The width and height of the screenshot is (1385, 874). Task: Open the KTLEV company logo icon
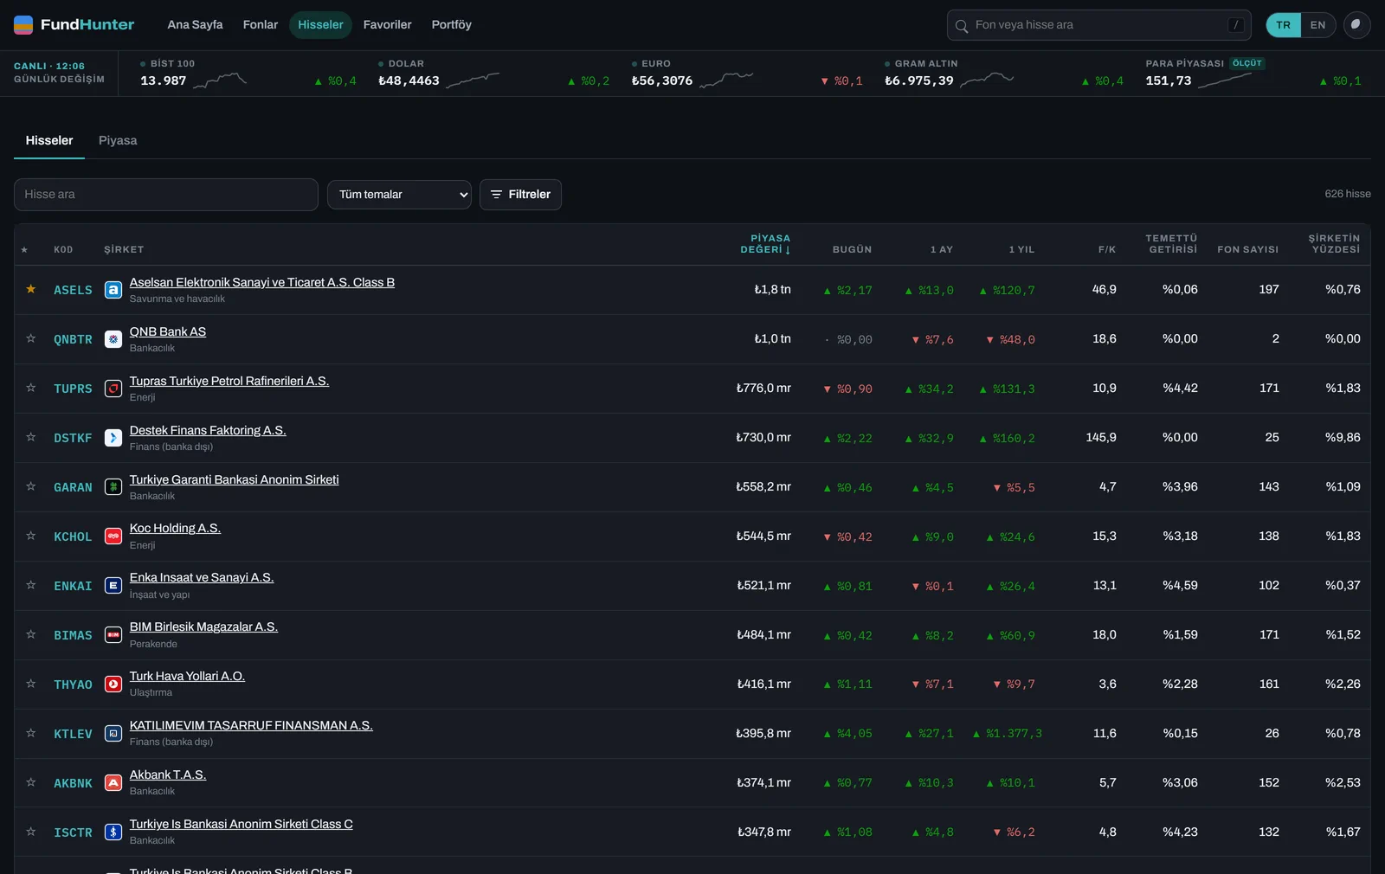[x=113, y=734]
